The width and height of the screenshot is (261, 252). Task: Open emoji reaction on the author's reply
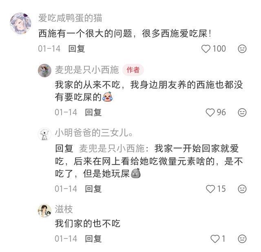242,112
